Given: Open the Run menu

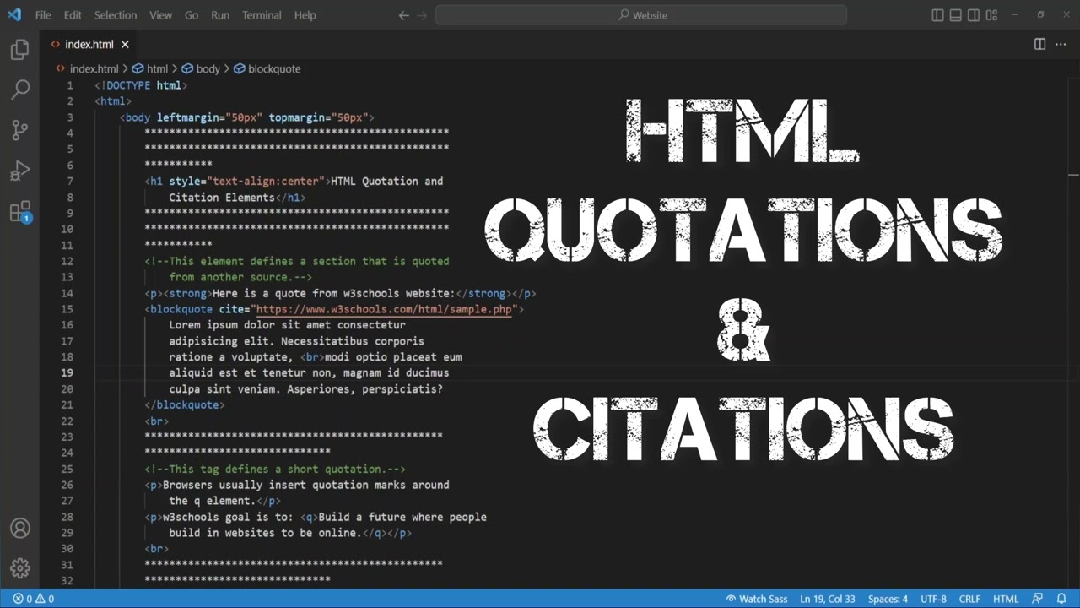Looking at the screenshot, I should (x=220, y=15).
